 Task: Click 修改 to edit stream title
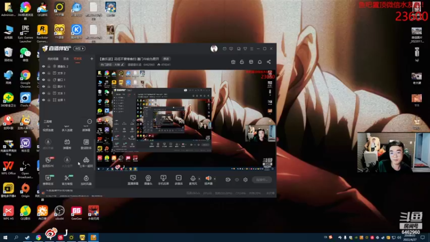coord(166,59)
